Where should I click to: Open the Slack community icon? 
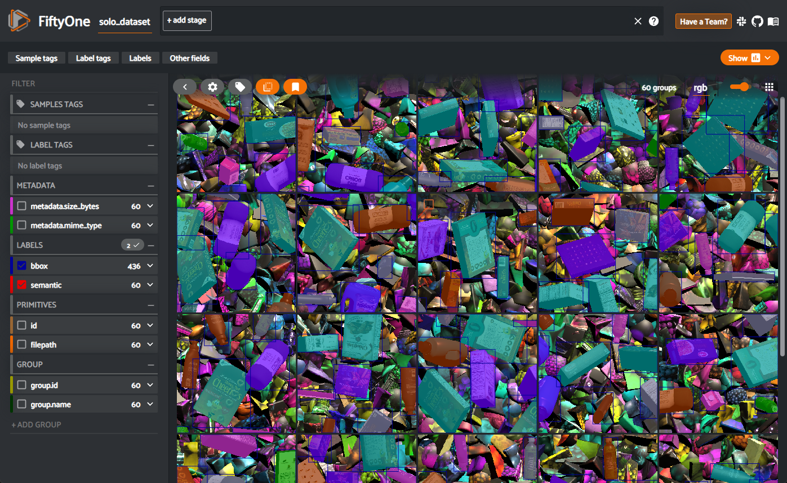pos(741,21)
